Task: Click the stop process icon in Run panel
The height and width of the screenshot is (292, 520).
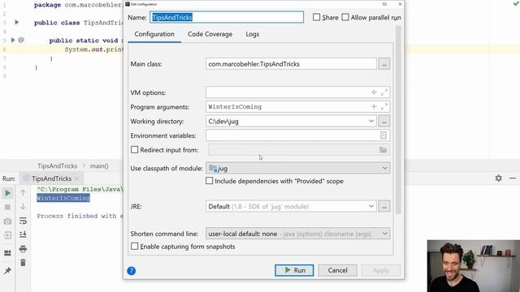Action: point(7,208)
